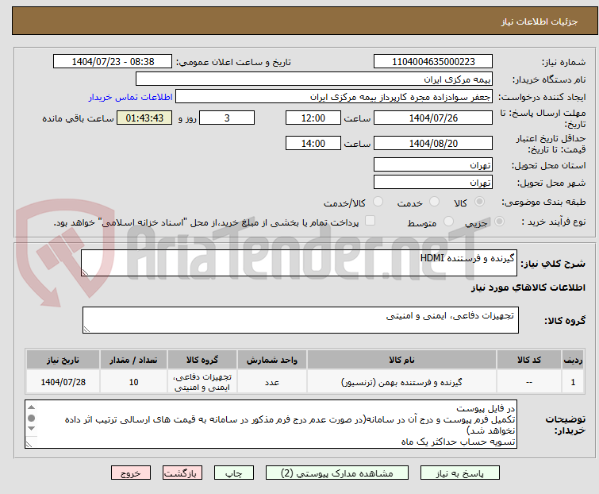Click the چاپ print button
The height and width of the screenshot is (494, 599).
(x=234, y=473)
